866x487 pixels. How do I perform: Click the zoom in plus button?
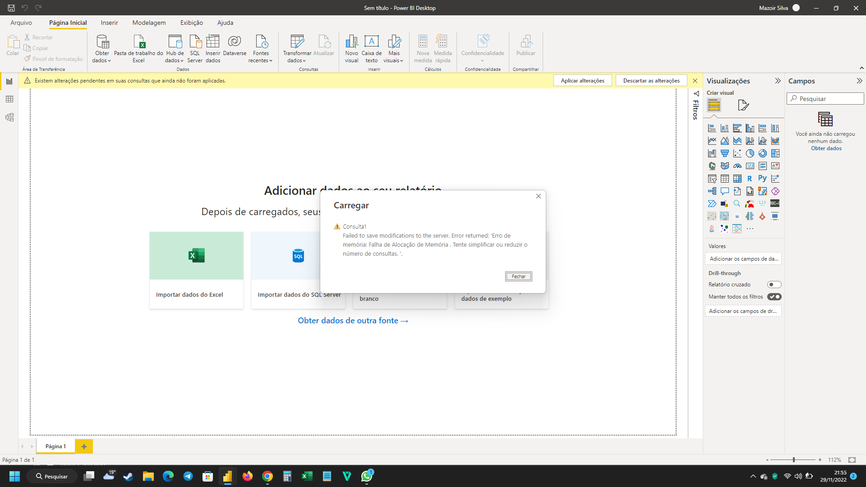click(x=820, y=460)
